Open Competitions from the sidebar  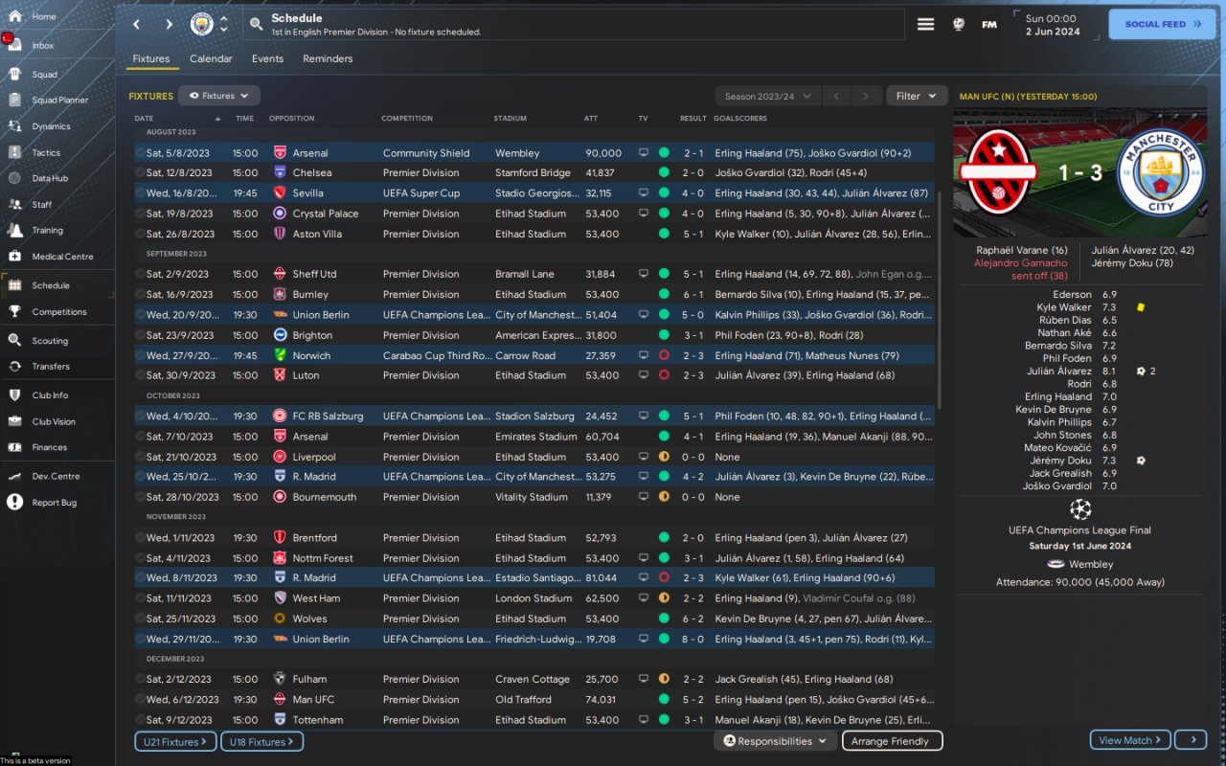pos(57,311)
